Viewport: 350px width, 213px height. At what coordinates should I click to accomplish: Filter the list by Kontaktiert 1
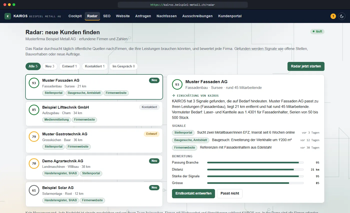click(95, 66)
